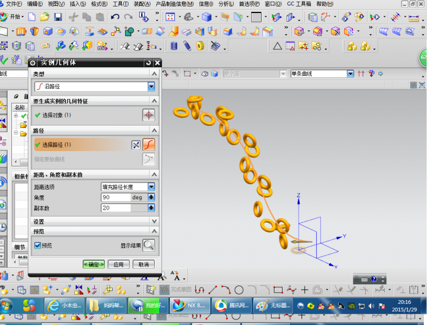This screenshot has height=325, width=433.
Task: Open the 分析(L) menu
Action: (x=225, y=4)
